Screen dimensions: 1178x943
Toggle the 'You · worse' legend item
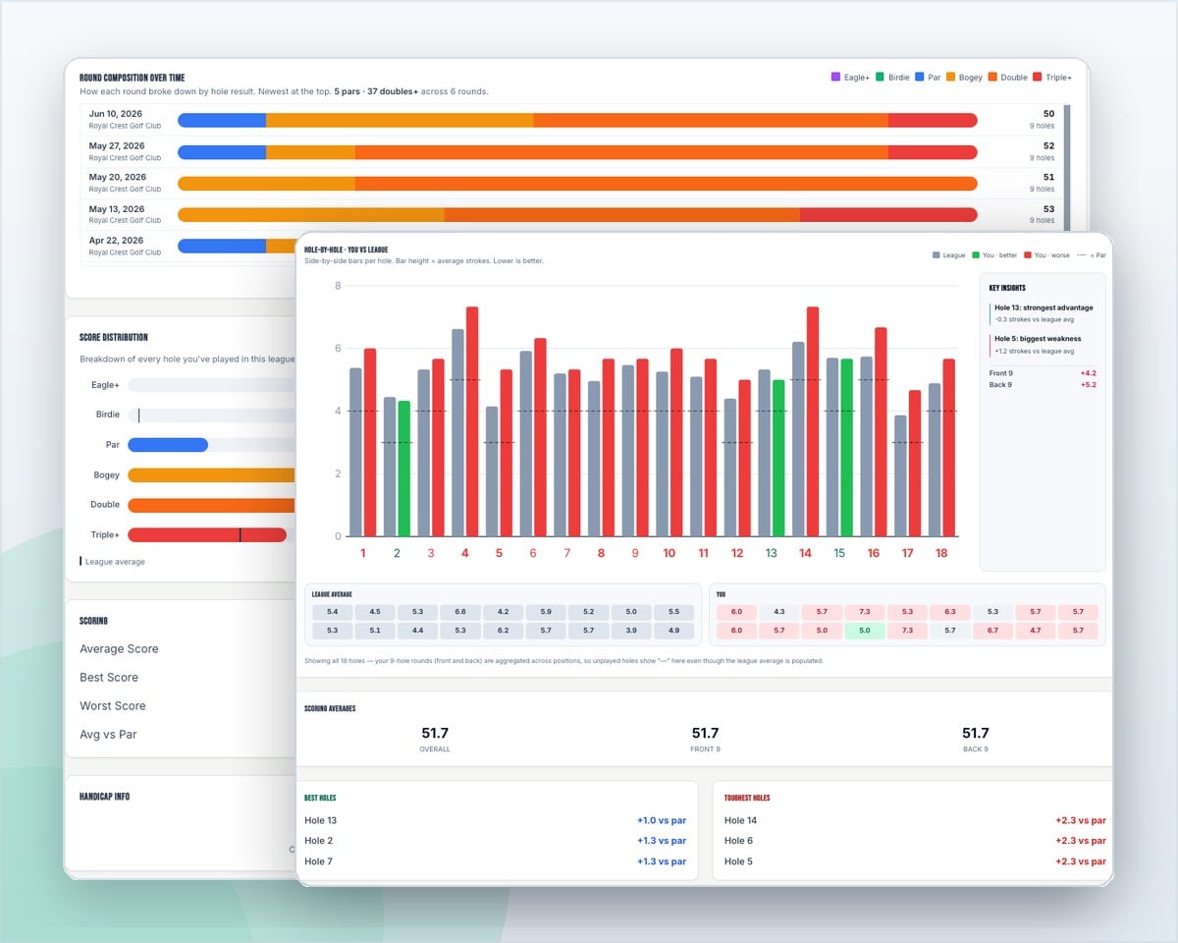pyautogui.click(x=1048, y=255)
